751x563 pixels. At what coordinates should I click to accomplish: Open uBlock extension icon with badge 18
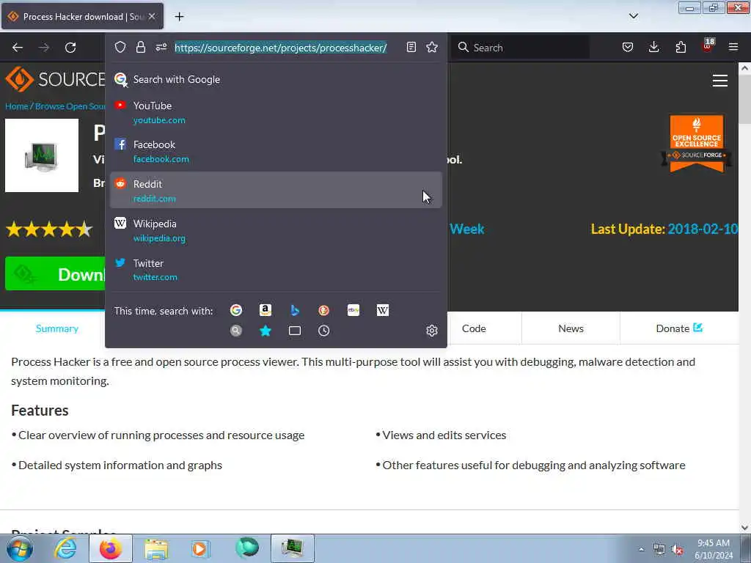point(708,46)
